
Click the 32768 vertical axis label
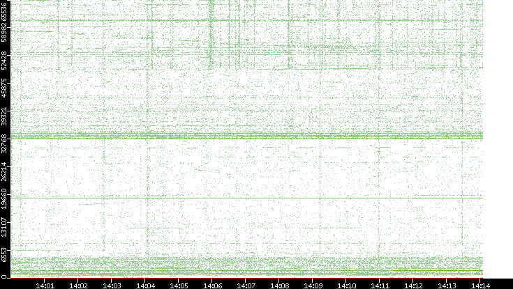[3, 143]
